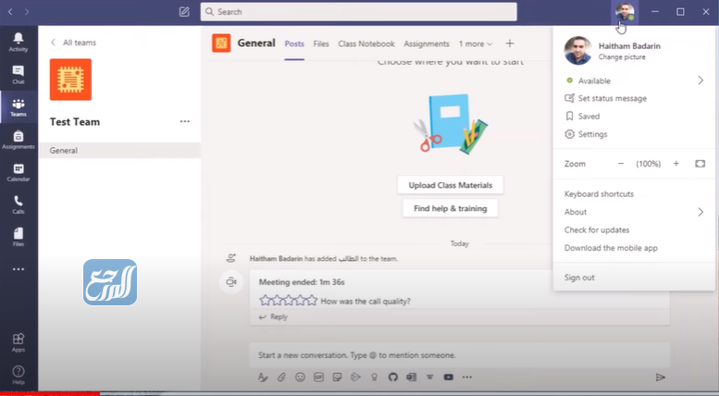Open the Apps store icon

(x=19, y=342)
